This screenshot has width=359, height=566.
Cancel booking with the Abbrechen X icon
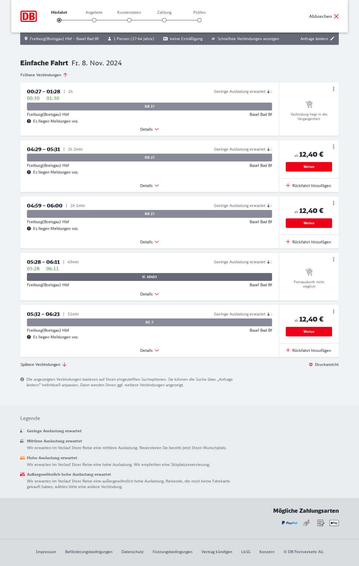pyautogui.click(x=336, y=16)
